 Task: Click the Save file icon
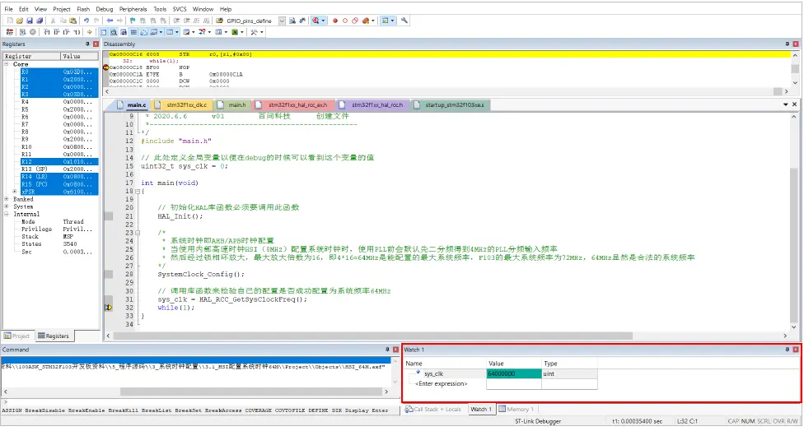point(29,20)
